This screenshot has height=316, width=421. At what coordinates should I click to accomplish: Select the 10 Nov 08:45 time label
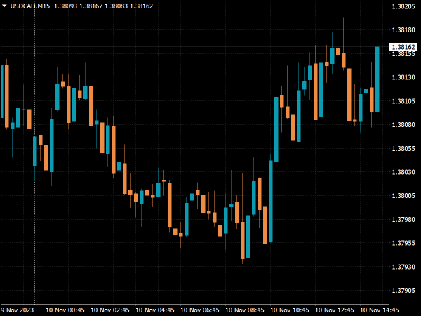click(245, 310)
